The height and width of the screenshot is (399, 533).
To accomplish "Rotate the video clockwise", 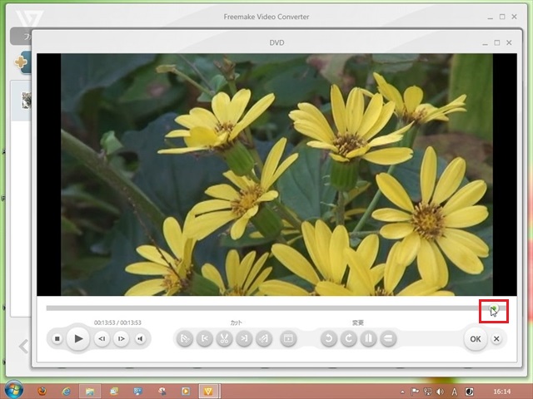I will pyautogui.click(x=349, y=338).
